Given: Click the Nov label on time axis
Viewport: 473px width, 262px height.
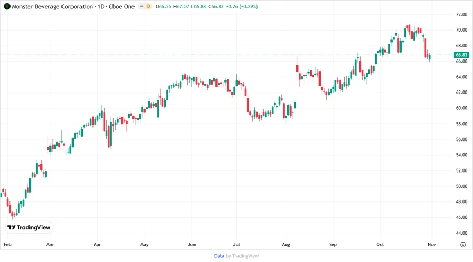Looking at the screenshot, I should pyautogui.click(x=431, y=244).
